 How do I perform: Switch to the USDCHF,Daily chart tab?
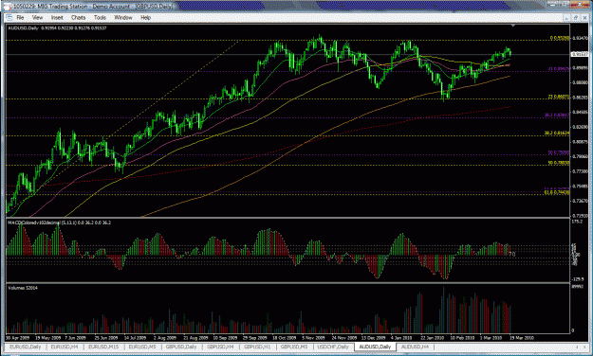pyautogui.click(x=333, y=347)
